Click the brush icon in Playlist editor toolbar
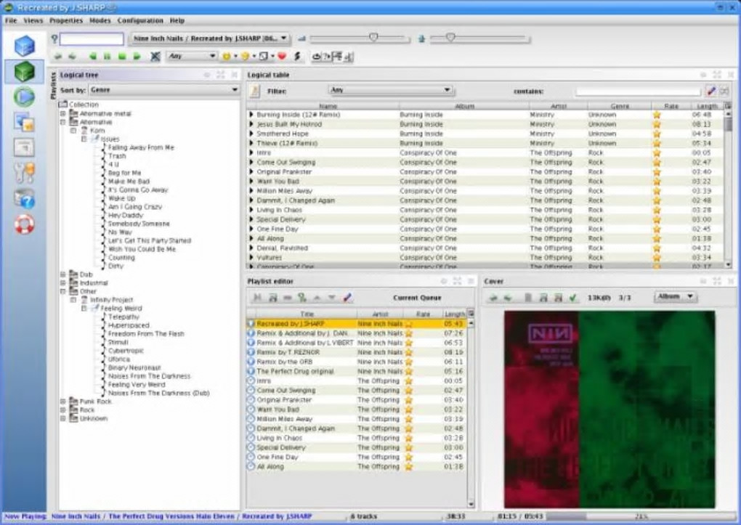The width and height of the screenshot is (741, 525). pos(347,298)
